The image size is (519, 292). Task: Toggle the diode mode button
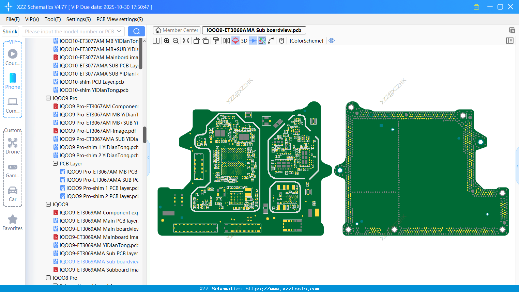253,41
